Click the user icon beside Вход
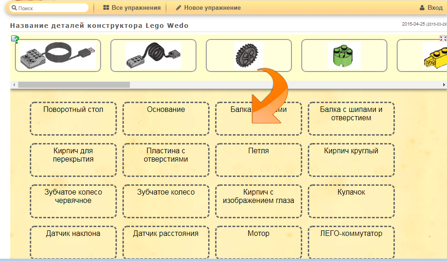The width and height of the screenshot is (447, 261). click(x=422, y=8)
